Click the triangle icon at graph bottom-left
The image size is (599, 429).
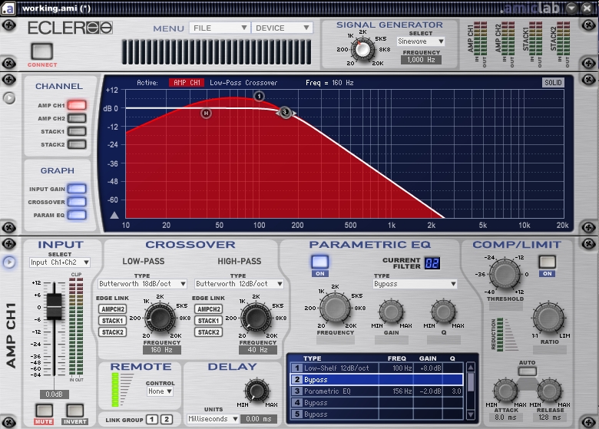tap(114, 215)
